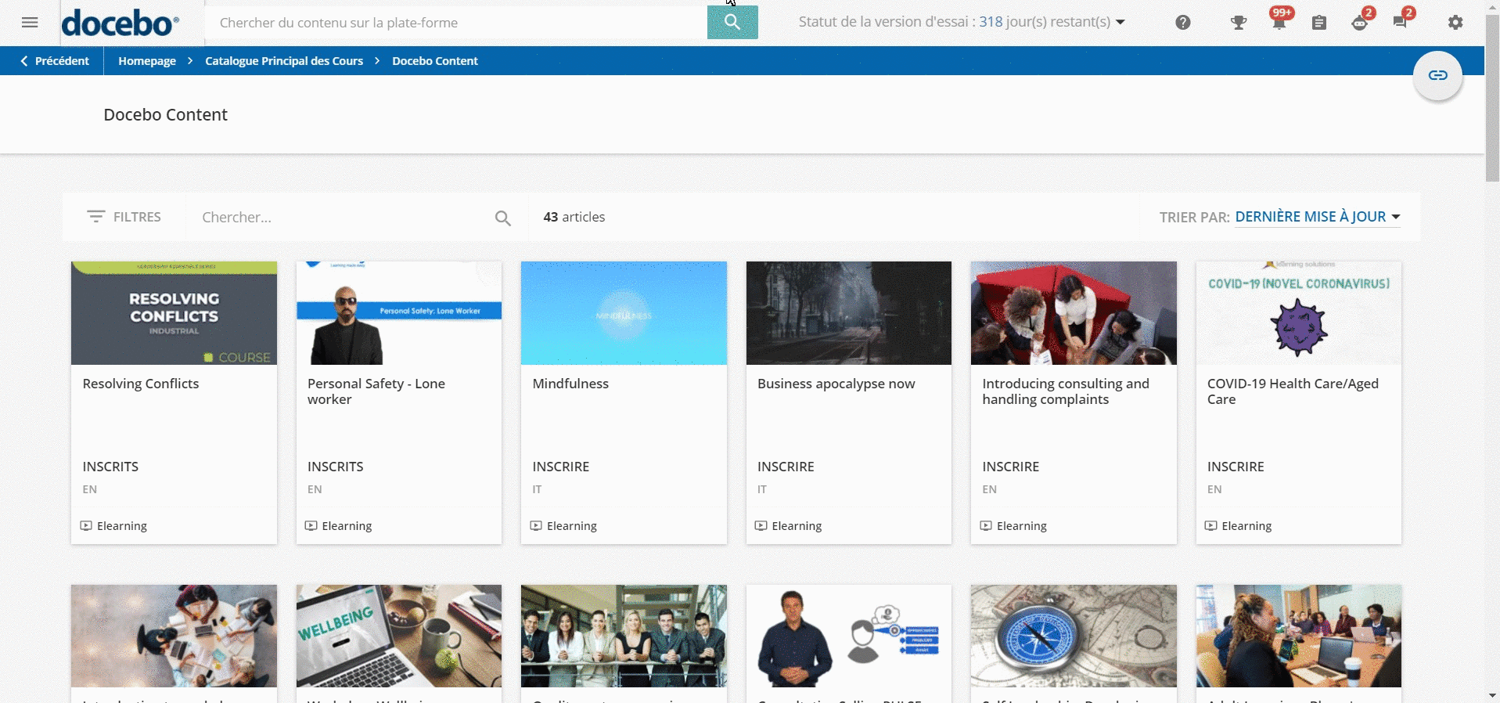Go to Catalogue Principal des Cours breadcrumb
Screen dimensions: 1500x703
[x=284, y=61]
